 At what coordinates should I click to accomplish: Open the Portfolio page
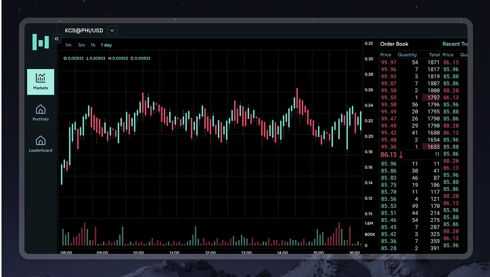pyautogui.click(x=41, y=113)
